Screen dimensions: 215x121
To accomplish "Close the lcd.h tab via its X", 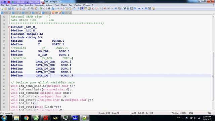I will click(60, 13).
